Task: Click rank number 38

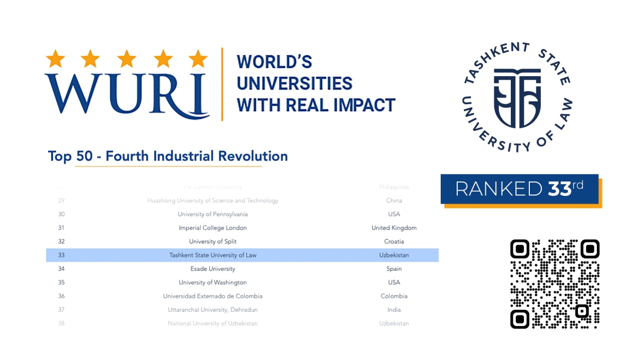Action: click(x=61, y=323)
